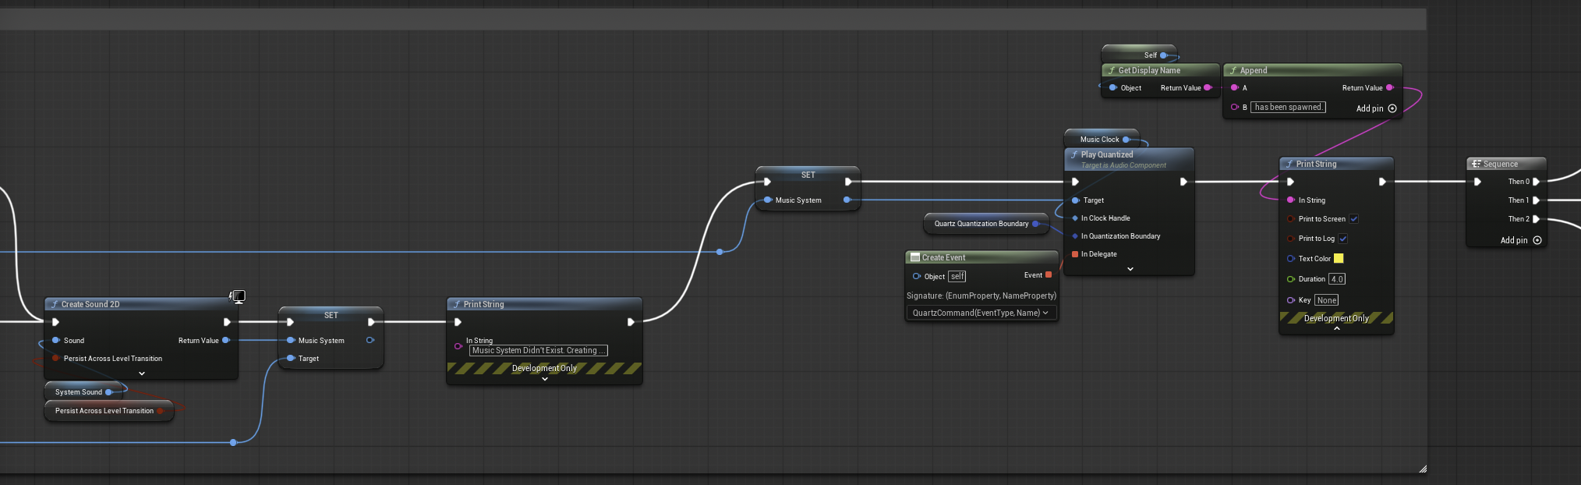Click Music System output pin on right SET node

point(847,200)
